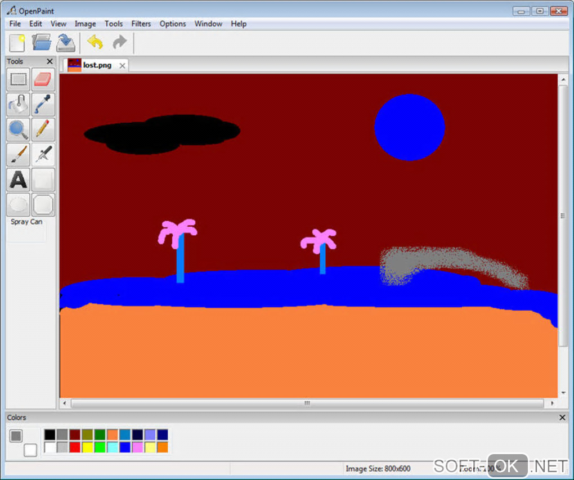
Task: Pick the sky blue top-row swatch
Action: point(125,434)
